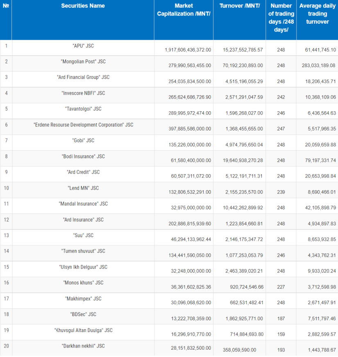Select the "Monos khuns" JSC name
Screen dimensions: 338x357
(x=83, y=283)
